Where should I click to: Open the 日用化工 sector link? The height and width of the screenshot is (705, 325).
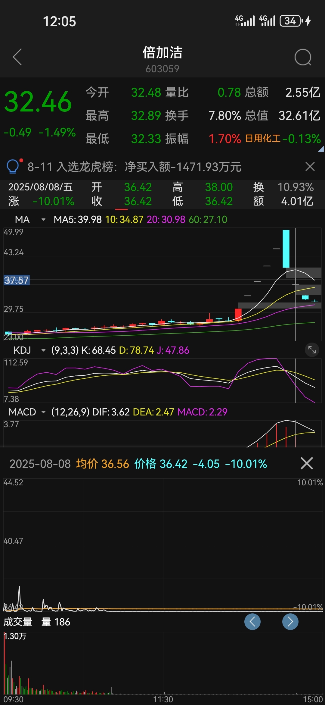coord(263,139)
